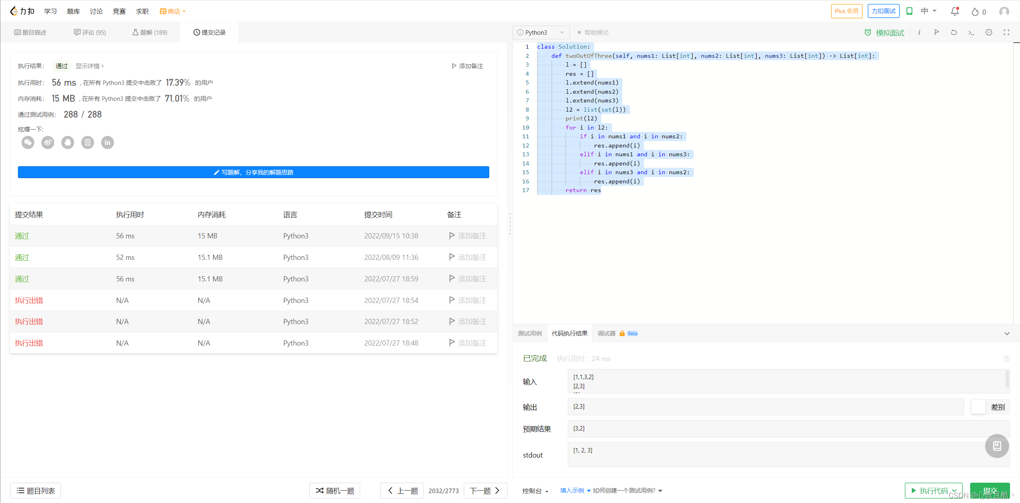
Task: Click the reset code icon in editor toolbar
Action: pos(953,32)
